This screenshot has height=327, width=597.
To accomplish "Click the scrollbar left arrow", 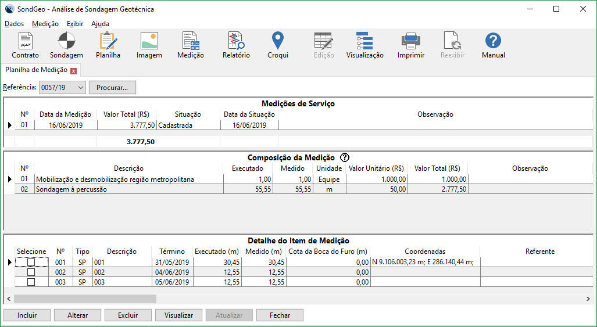I will tap(9, 299).
